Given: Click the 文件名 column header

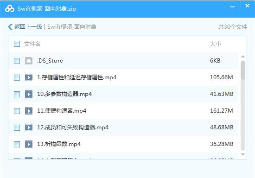Looking at the screenshot, I should coord(32,44).
